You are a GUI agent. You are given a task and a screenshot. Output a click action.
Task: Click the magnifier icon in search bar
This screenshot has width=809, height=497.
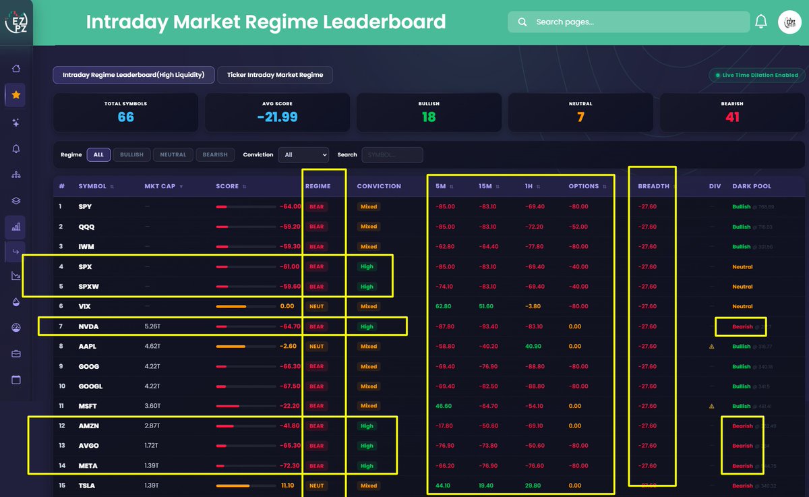pos(522,22)
